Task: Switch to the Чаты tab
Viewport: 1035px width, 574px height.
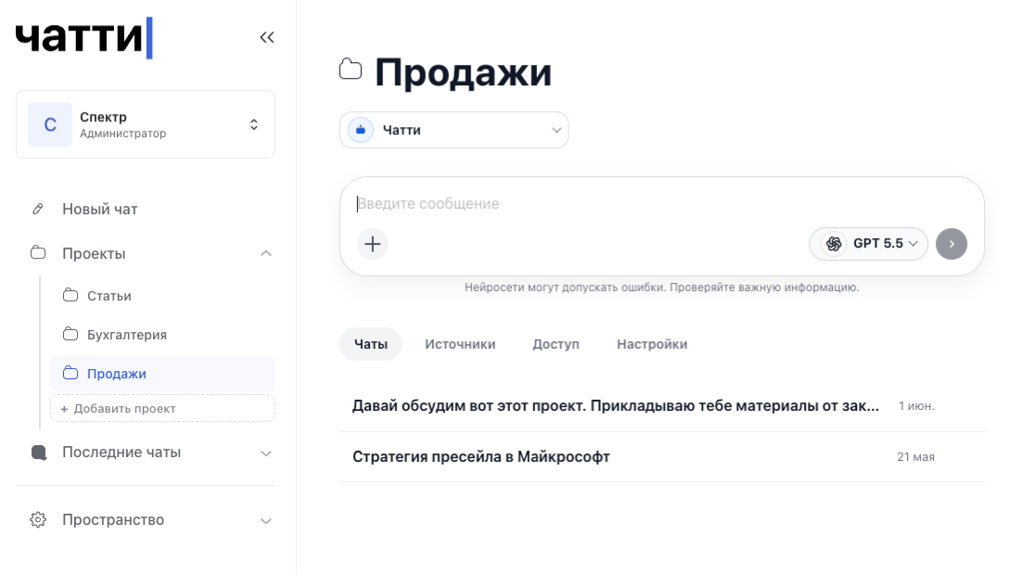Action: [371, 344]
